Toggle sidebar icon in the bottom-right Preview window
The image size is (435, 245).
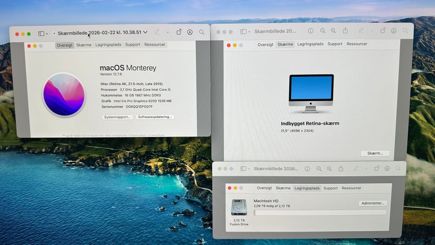click(243, 169)
